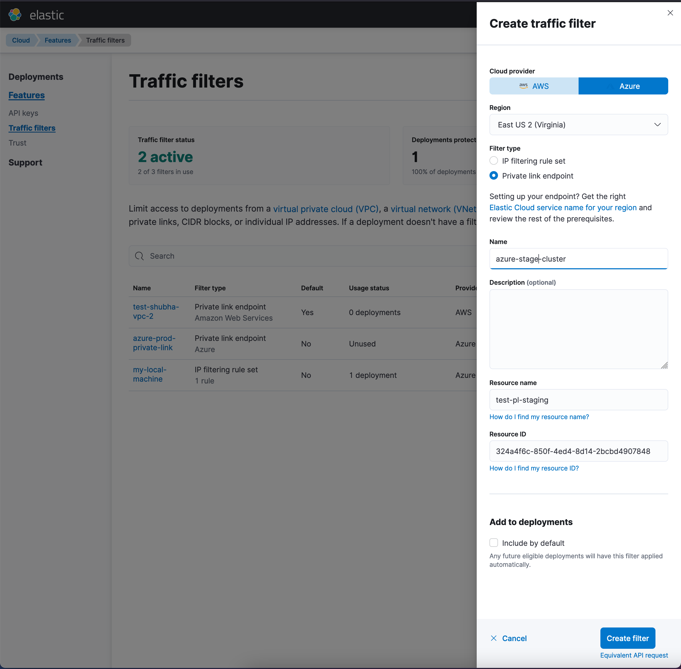Click the Usage status column header
The image size is (681, 669).
[369, 288]
